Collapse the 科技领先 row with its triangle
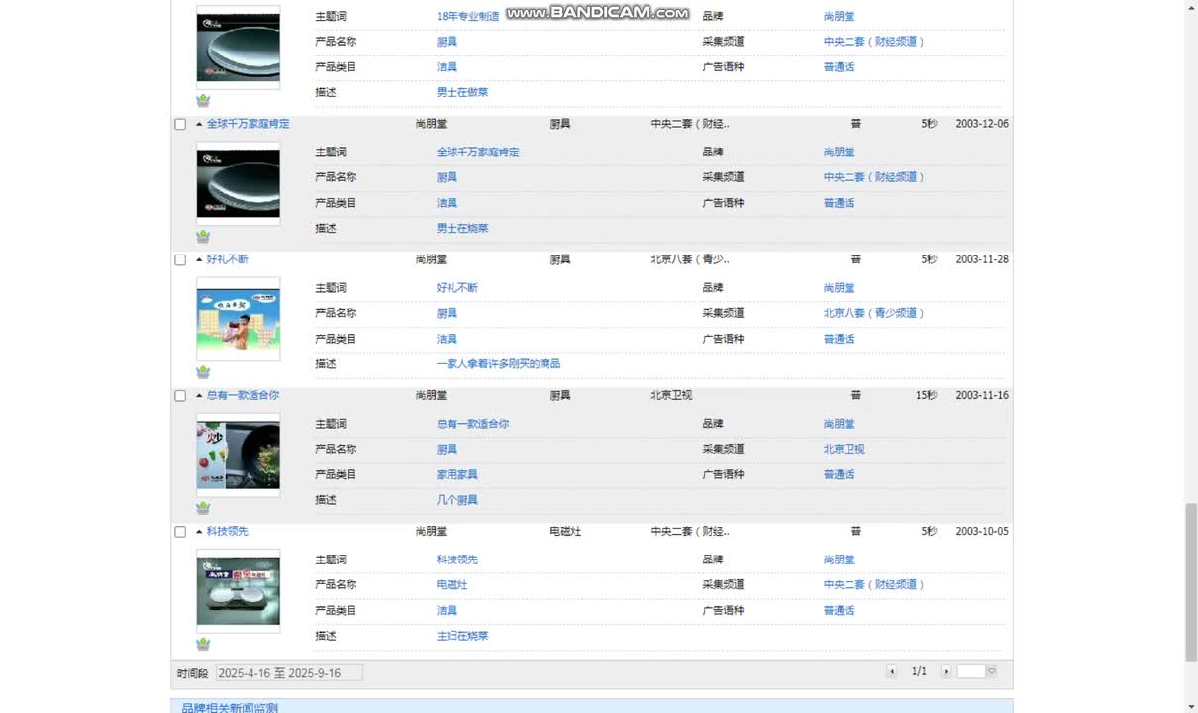The height and width of the screenshot is (713, 1198). (199, 531)
